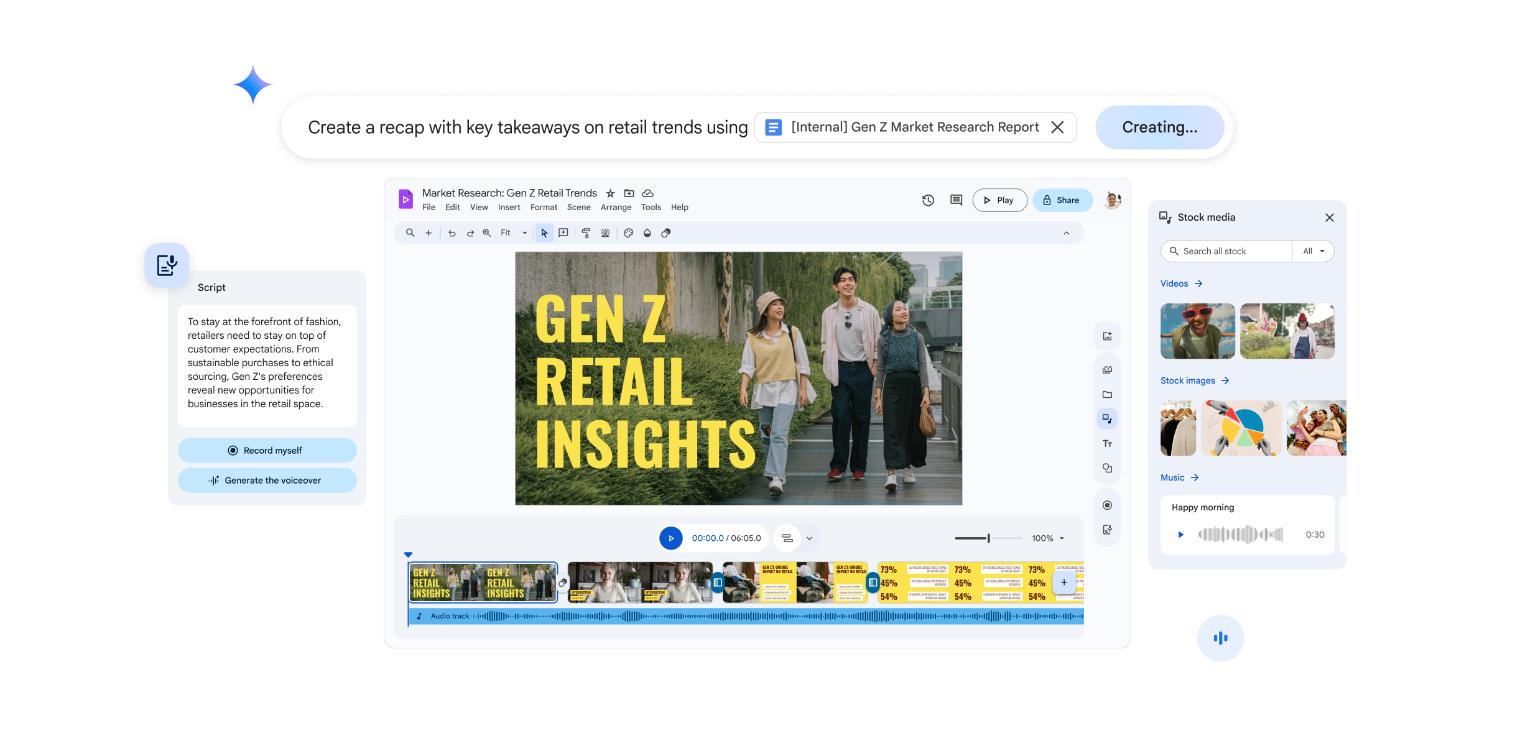Open the text insertion tool in the sidebar

point(1107,443)
